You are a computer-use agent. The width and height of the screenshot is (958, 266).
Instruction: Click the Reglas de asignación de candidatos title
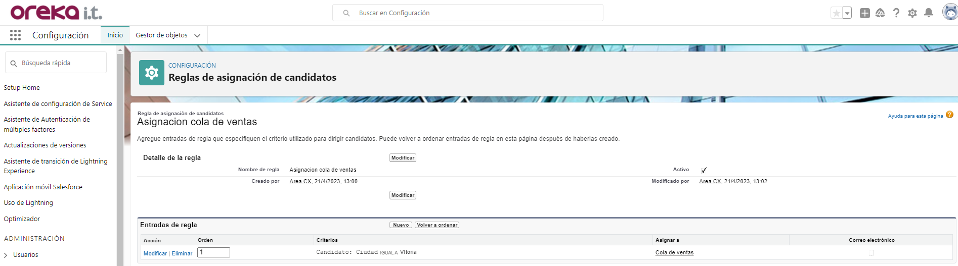coord(252,77)
